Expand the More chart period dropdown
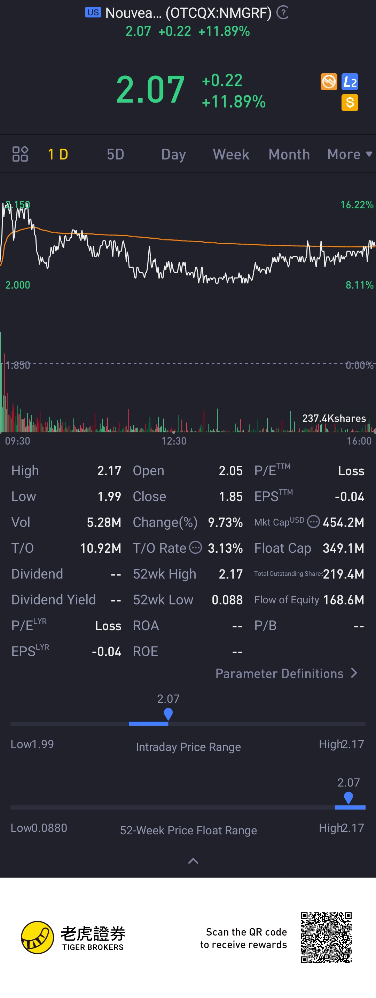This screenshot has width=376, height=998. [x=349, y=154]
